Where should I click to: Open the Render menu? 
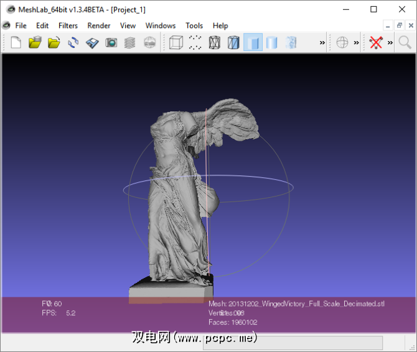99,25
